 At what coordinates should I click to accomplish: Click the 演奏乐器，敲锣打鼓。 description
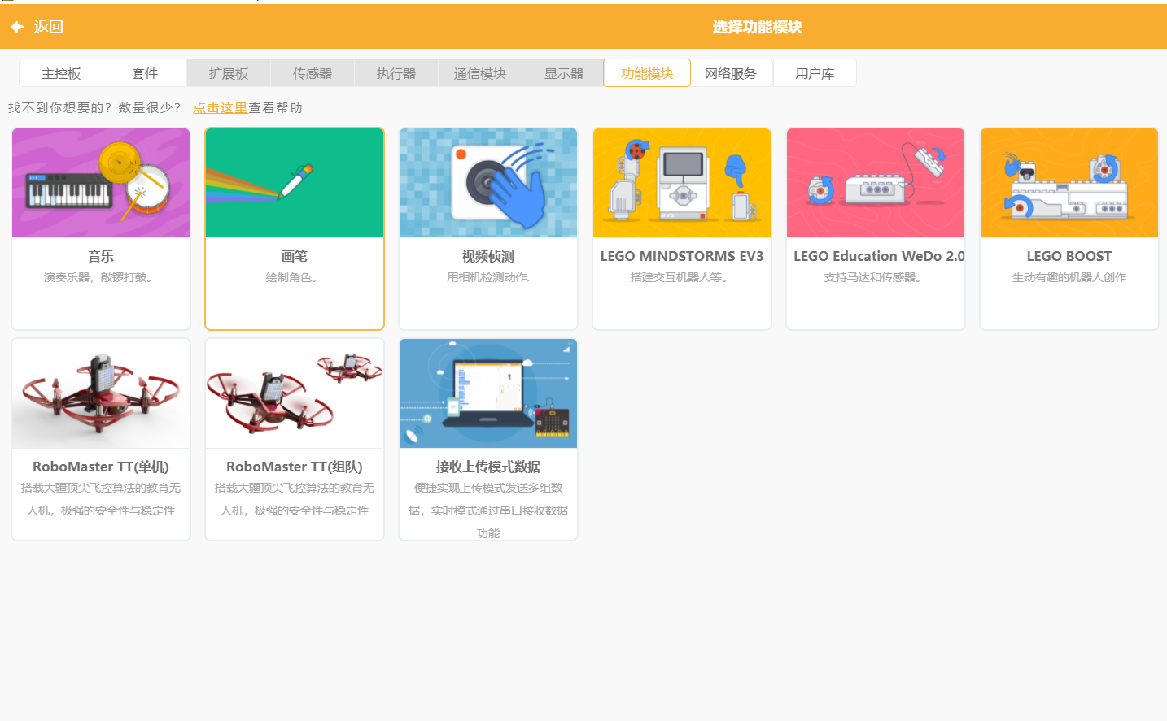pyautogui.click(x=101, y=277)
